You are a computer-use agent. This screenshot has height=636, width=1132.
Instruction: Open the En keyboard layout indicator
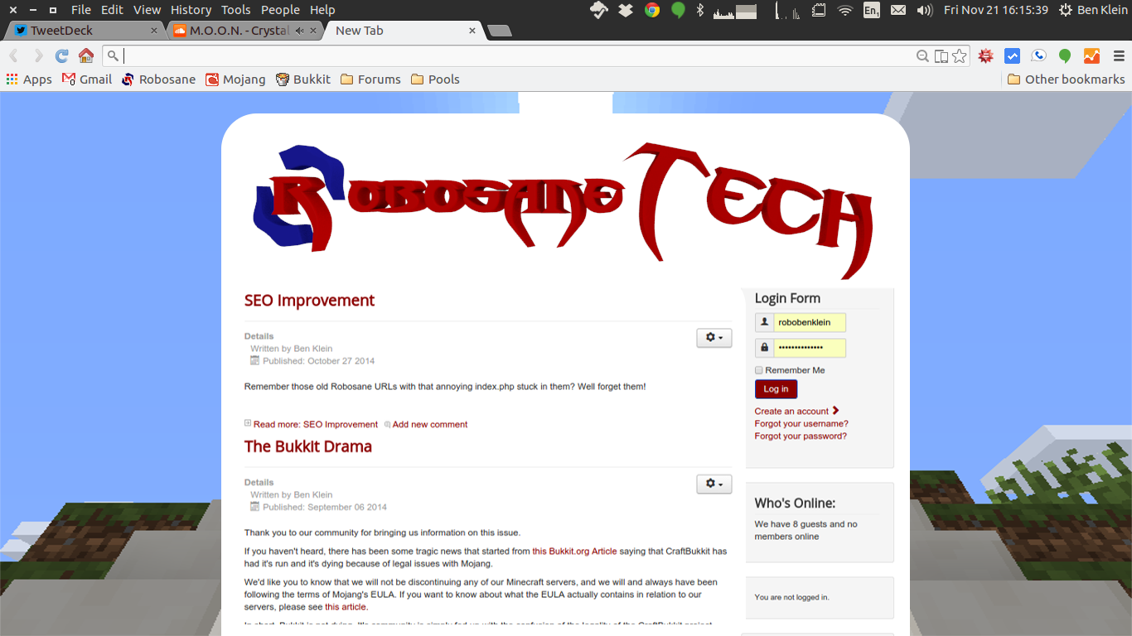pyautogui.click(x=872, y=10)
